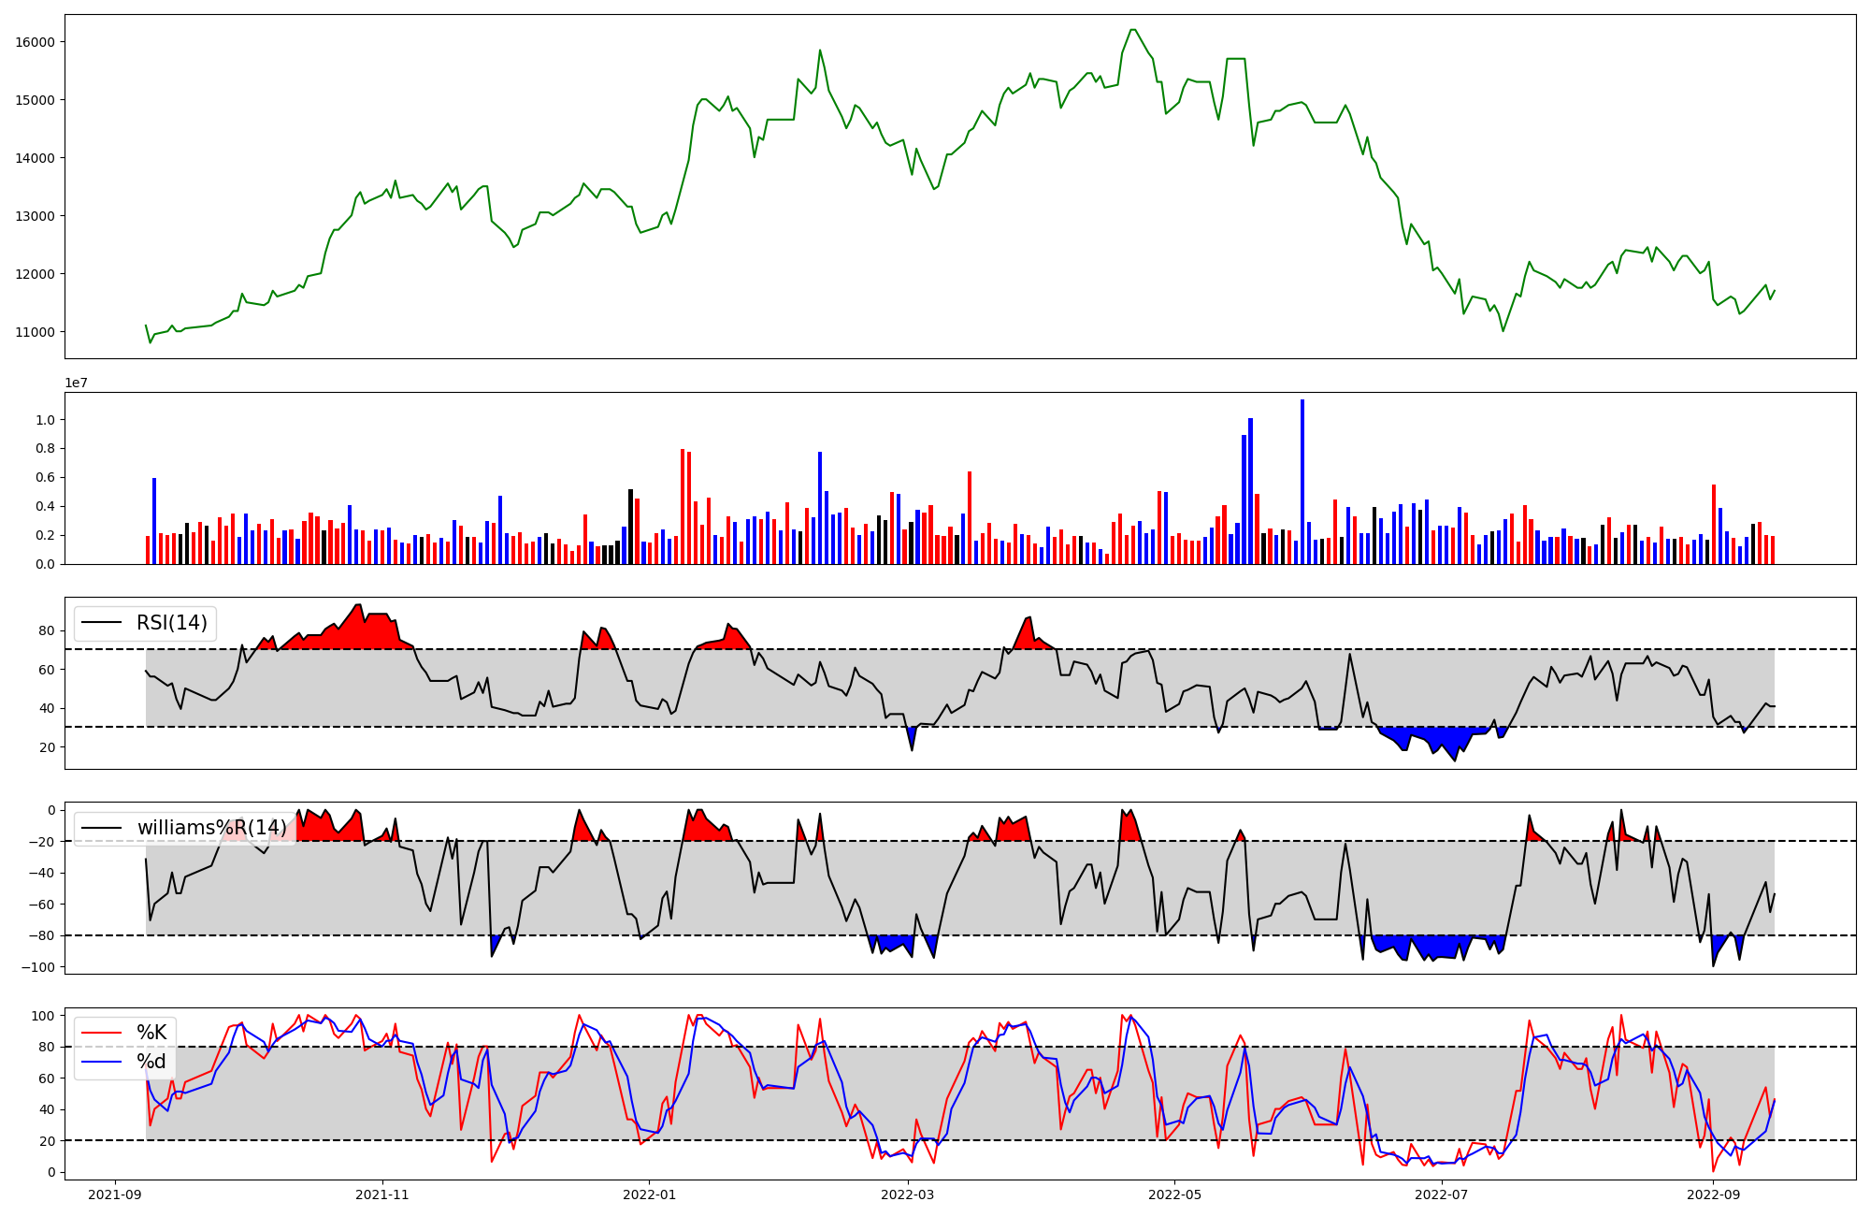The image size is (1870, 1216).
Task: Click the RSI(14) legend label
Action: click(172, 623)
